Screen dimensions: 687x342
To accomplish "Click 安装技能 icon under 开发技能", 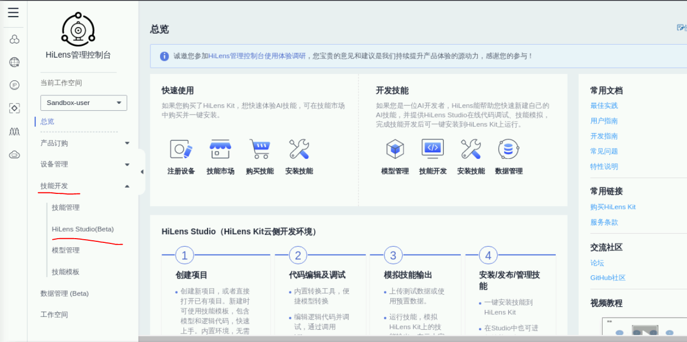I will click(471, 149).
